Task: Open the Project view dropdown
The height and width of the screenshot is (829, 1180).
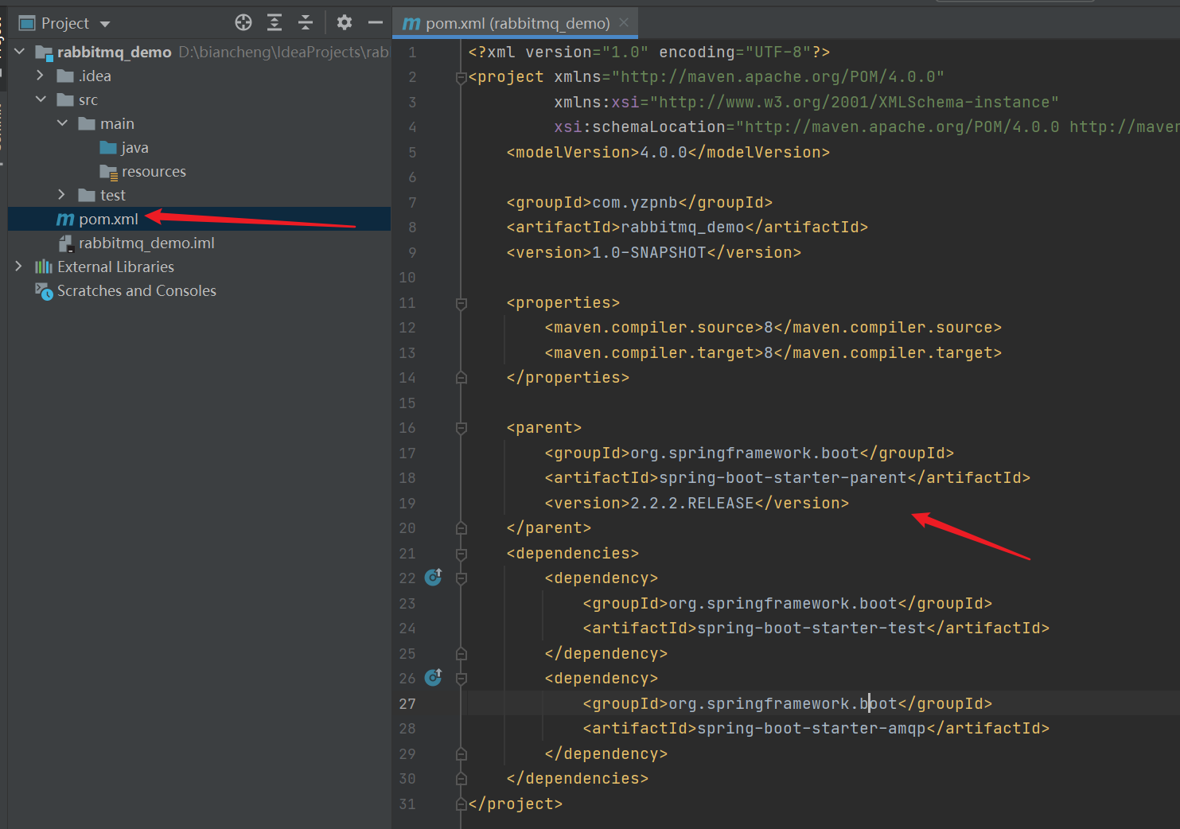Action: pyautogui.click(x=105, y=24)
